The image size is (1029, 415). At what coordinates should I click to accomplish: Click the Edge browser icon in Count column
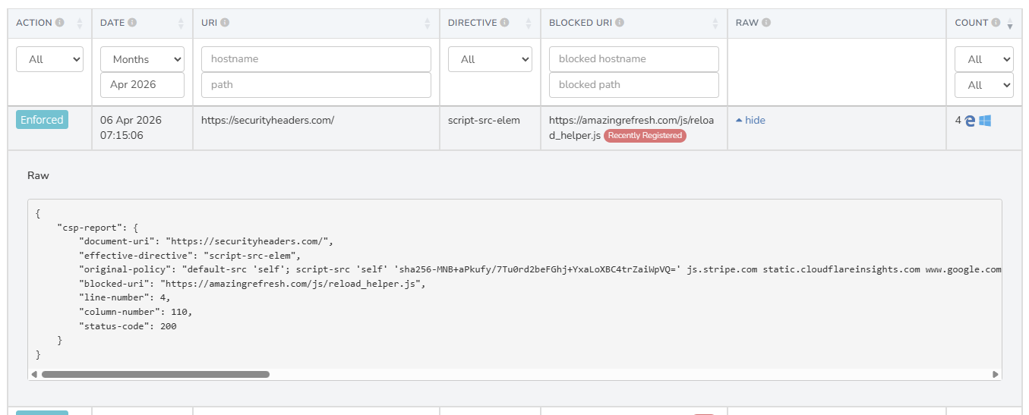pyautogui.click(x=970, y=121)
